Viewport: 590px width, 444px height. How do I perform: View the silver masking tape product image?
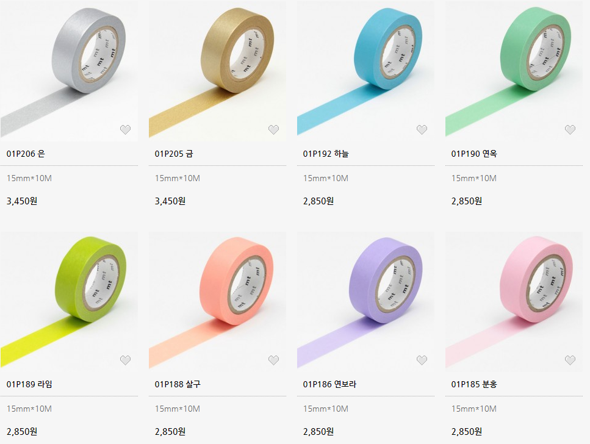point(69,71)
